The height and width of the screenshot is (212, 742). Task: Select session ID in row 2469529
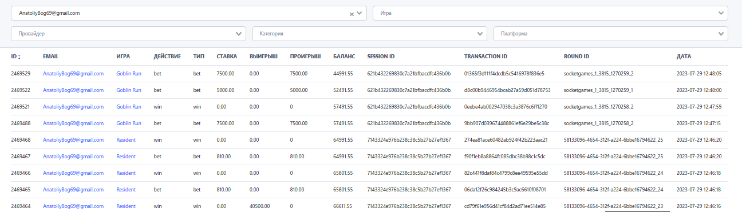pyautogui.click(x=409, y=74)
